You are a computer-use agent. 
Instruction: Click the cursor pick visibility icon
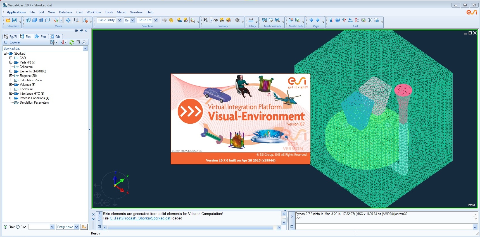click(x=206, y=20)
